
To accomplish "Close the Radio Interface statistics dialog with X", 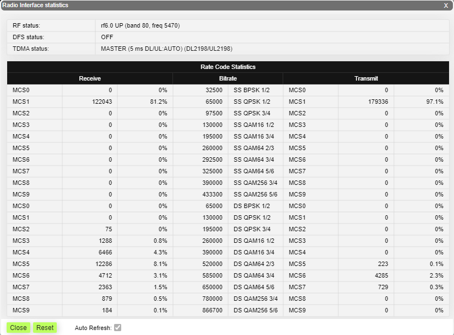I will click(446, 6).
